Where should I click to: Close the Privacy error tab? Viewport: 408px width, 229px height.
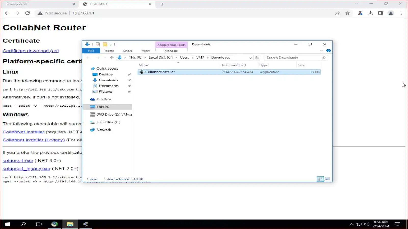click(x=74, y=4)
